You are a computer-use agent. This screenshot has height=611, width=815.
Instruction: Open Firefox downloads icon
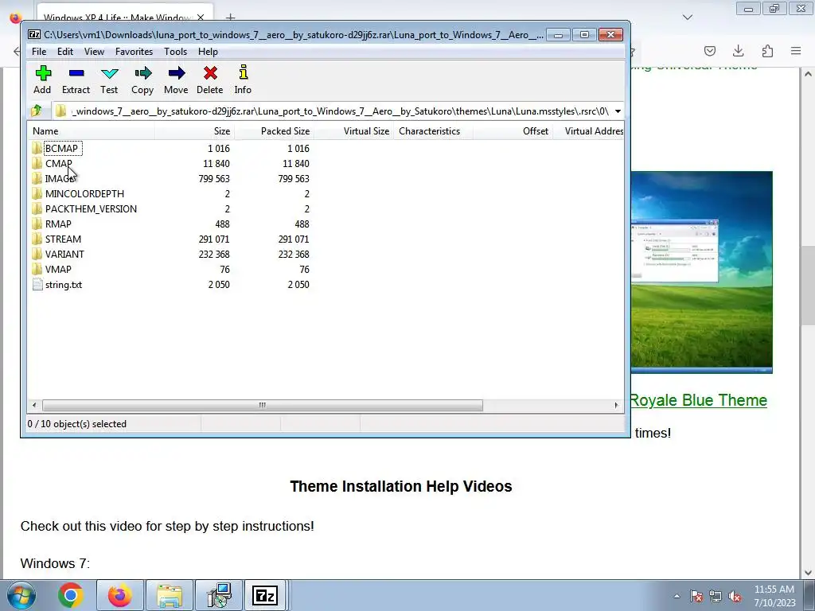(738, 51)
